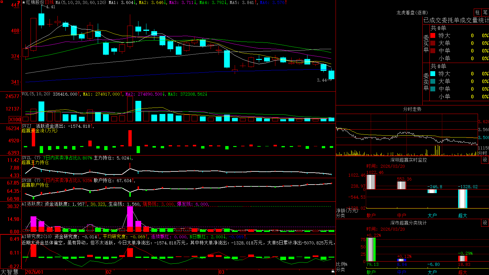Click the dark red 中单 buy swatch
This screenshot has width=489, height=275.
click(433, 51)
